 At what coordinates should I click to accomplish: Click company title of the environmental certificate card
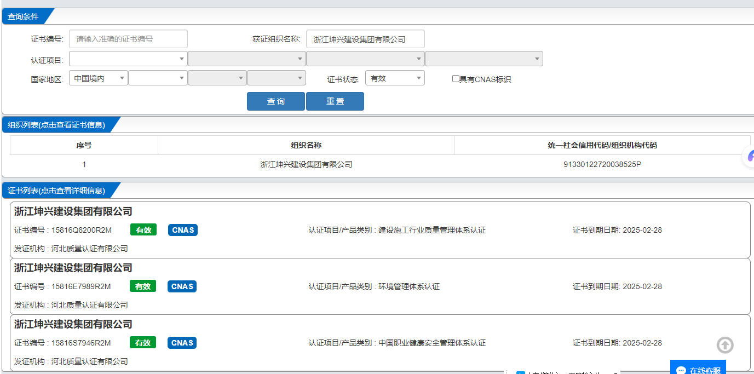[x=73, y=268]
